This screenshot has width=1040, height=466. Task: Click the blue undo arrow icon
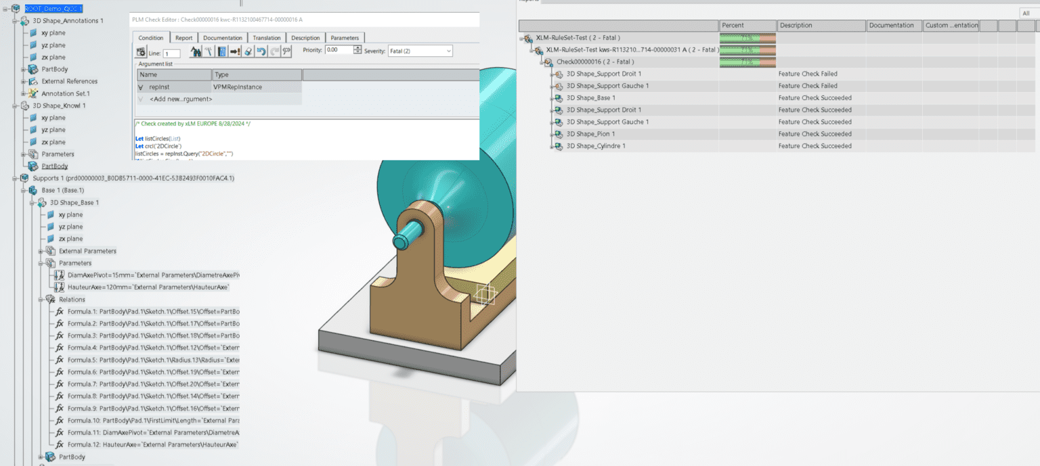261,51
